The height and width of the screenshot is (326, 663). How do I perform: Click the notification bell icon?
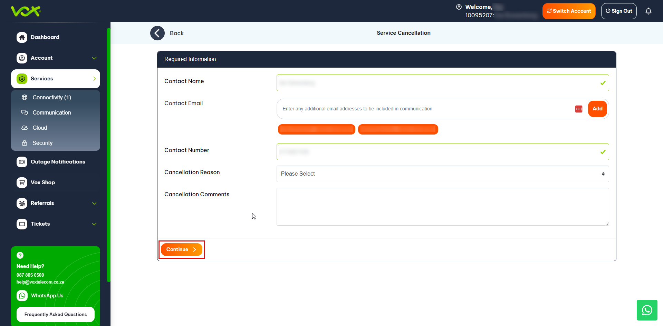pyautogui.click(x=648, y=11)
